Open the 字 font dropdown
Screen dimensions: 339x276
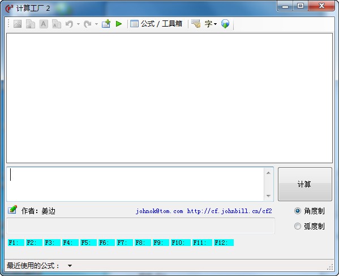[x=211, y=24]
